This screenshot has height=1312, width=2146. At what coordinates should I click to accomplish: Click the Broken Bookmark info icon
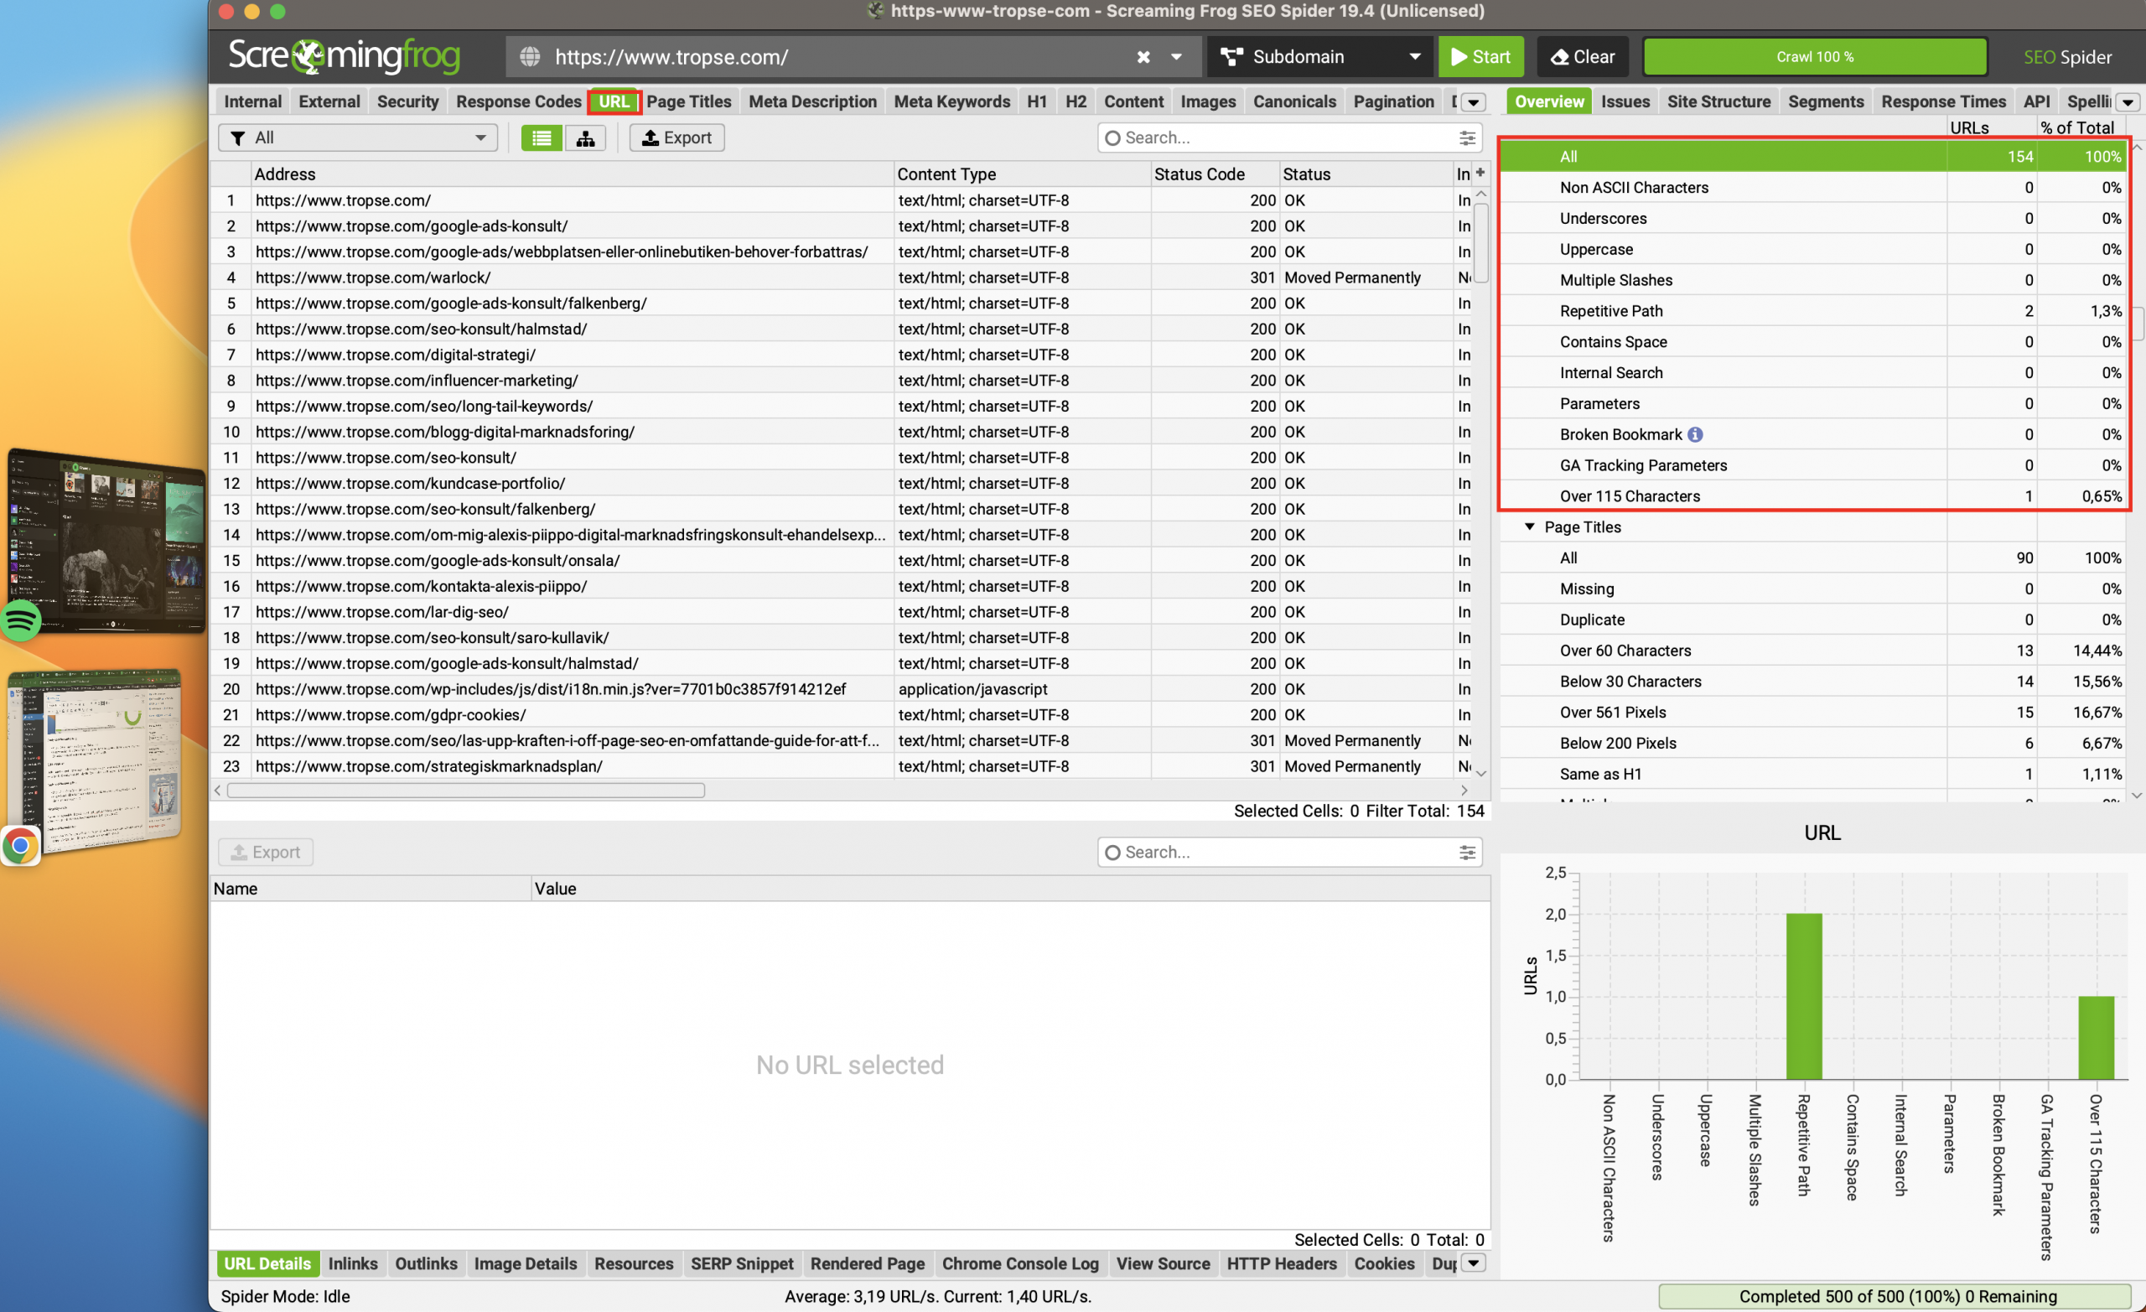coord(1695,434)
